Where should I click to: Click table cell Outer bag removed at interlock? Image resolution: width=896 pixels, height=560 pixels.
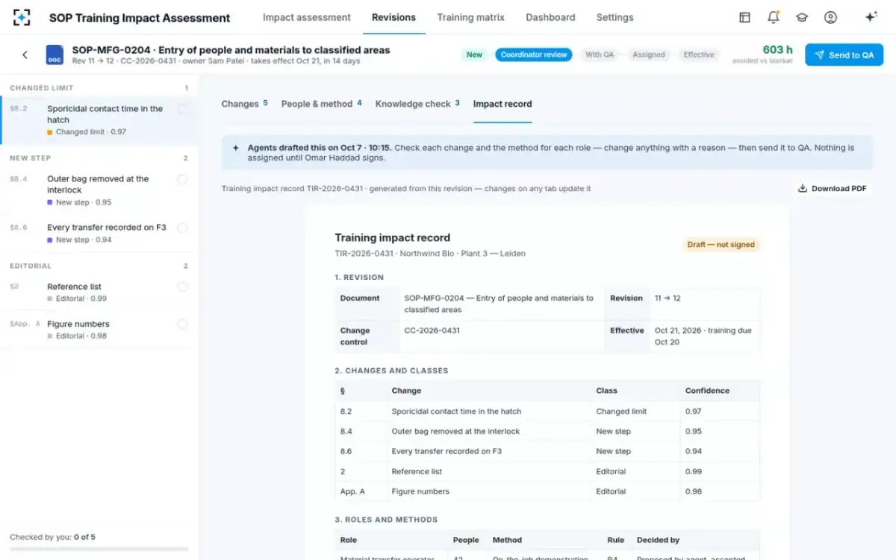[455, 432]
